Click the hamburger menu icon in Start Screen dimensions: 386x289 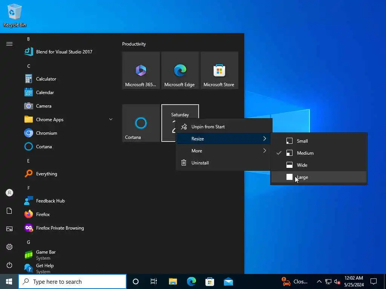pos(9,44)
